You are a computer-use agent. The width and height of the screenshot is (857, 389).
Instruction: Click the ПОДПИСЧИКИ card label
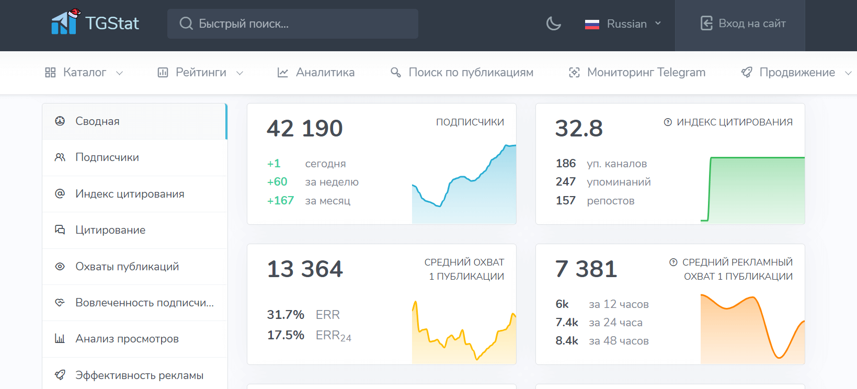[x=470, y=122]
